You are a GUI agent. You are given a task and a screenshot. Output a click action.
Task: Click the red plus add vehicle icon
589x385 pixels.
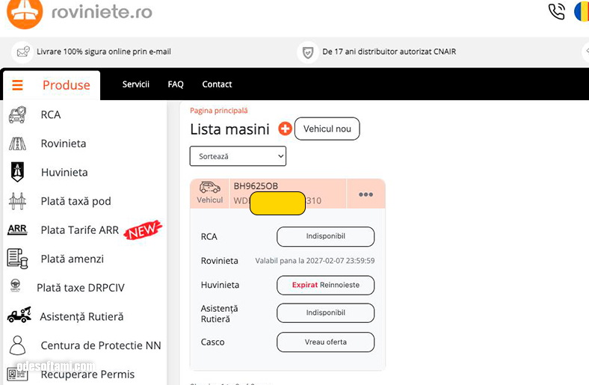[285, 129]
